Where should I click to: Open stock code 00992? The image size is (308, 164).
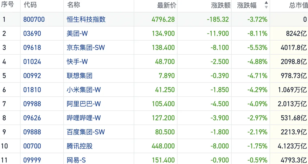click(x=32, y=76)
